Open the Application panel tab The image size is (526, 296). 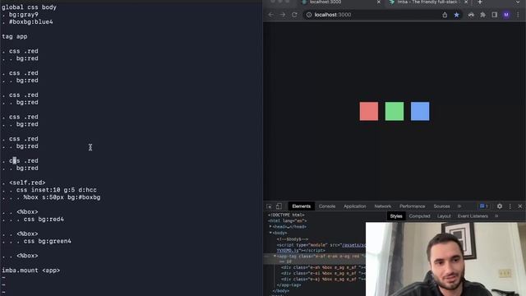point(354,206)
